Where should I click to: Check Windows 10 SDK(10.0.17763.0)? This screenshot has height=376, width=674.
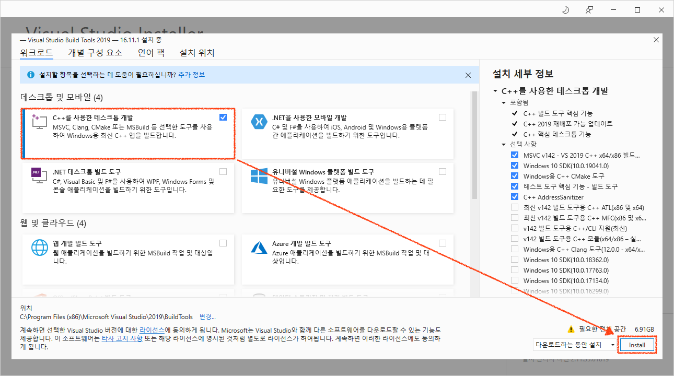pyautogui.click(x=515, y=270)
